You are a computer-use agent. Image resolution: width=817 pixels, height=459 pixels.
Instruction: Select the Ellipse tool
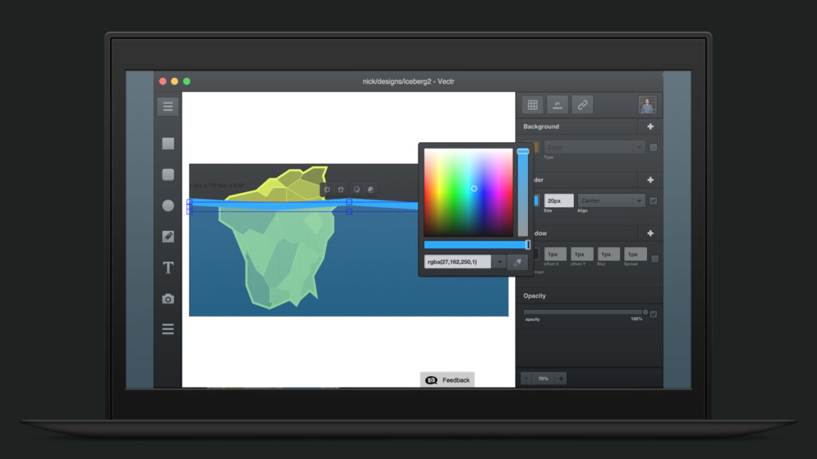coord(168,205)
